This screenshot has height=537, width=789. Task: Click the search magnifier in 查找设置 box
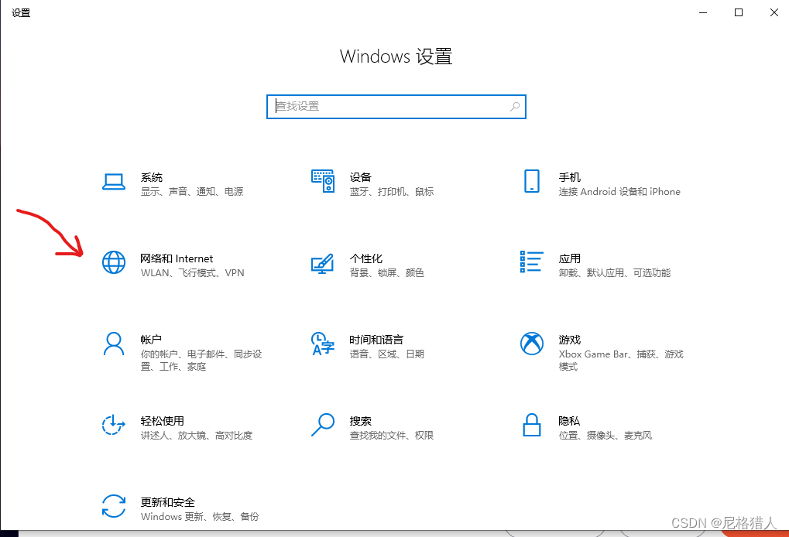pyautogui.click(x=515, y=107)
